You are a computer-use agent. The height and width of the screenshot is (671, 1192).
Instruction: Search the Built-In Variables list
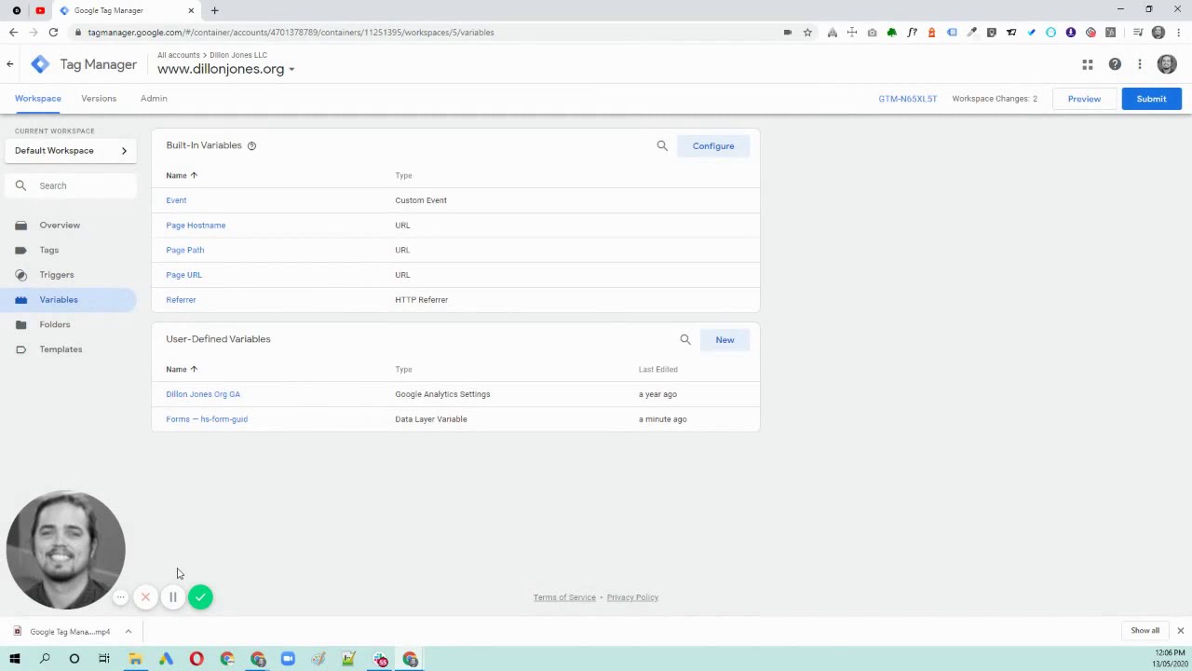click(x=662, y=145)
